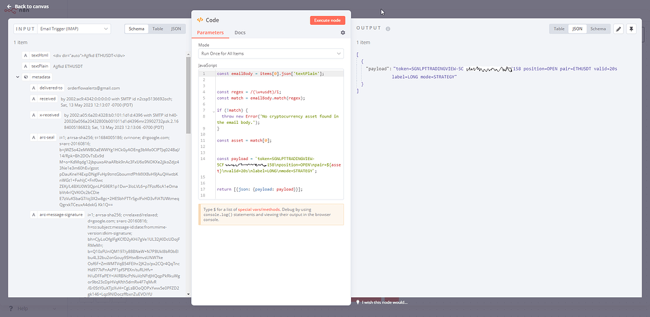The image size is (650, 317).
Task: Click the textHtml string type icon
Action: [x=25, y=55]
